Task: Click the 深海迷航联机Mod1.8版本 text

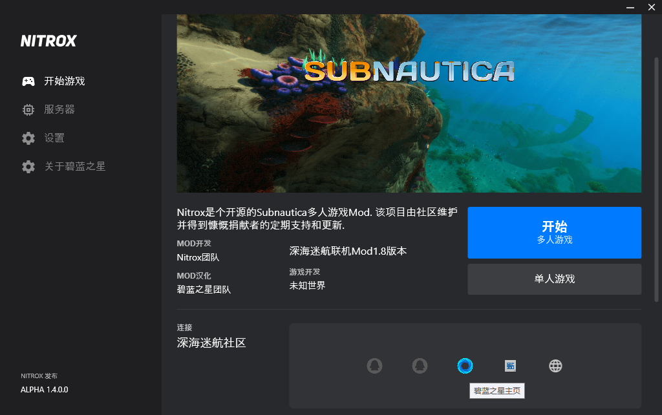Action: click(x=348, y=251)
